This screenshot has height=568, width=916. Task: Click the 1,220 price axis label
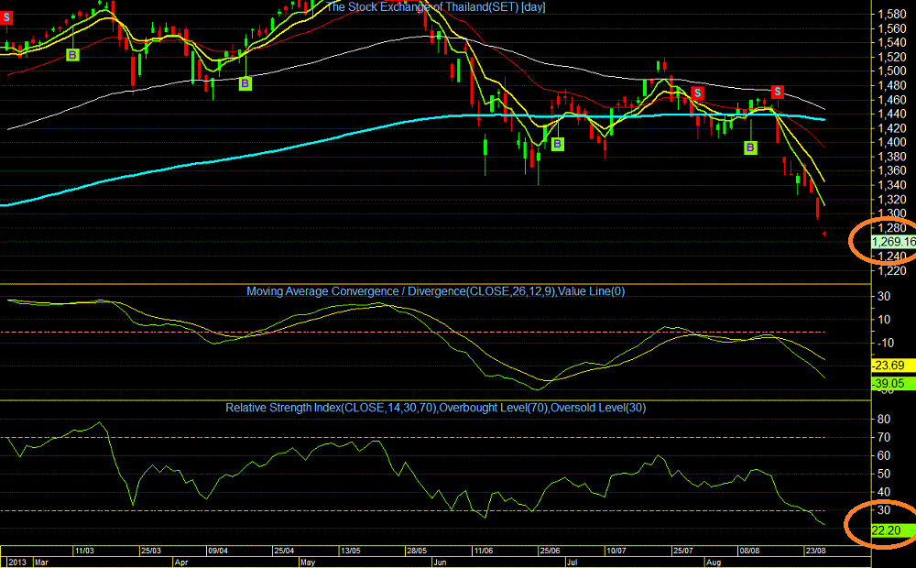click(892, 270)
